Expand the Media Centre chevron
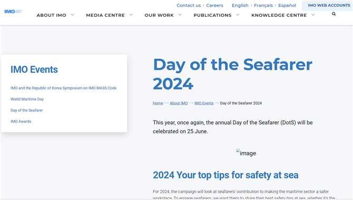353x200 pixels. click(x=131, y=15)
